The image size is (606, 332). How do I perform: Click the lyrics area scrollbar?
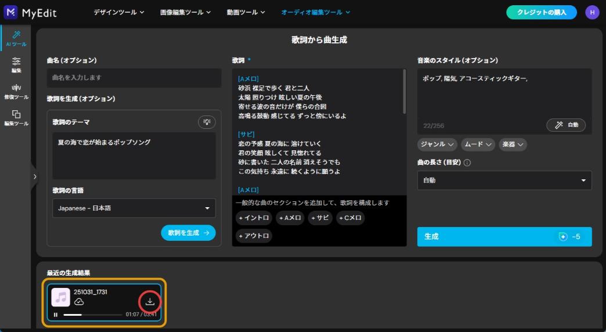coord(404,92)
